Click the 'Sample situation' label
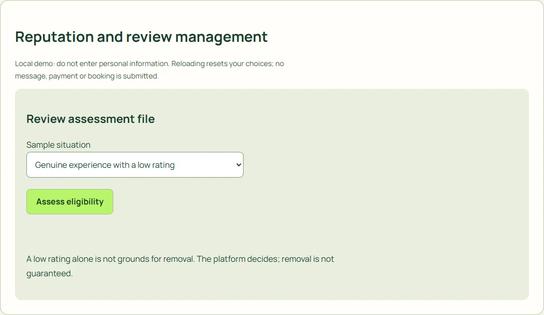544x315 pixels. (x=58, y=145)
